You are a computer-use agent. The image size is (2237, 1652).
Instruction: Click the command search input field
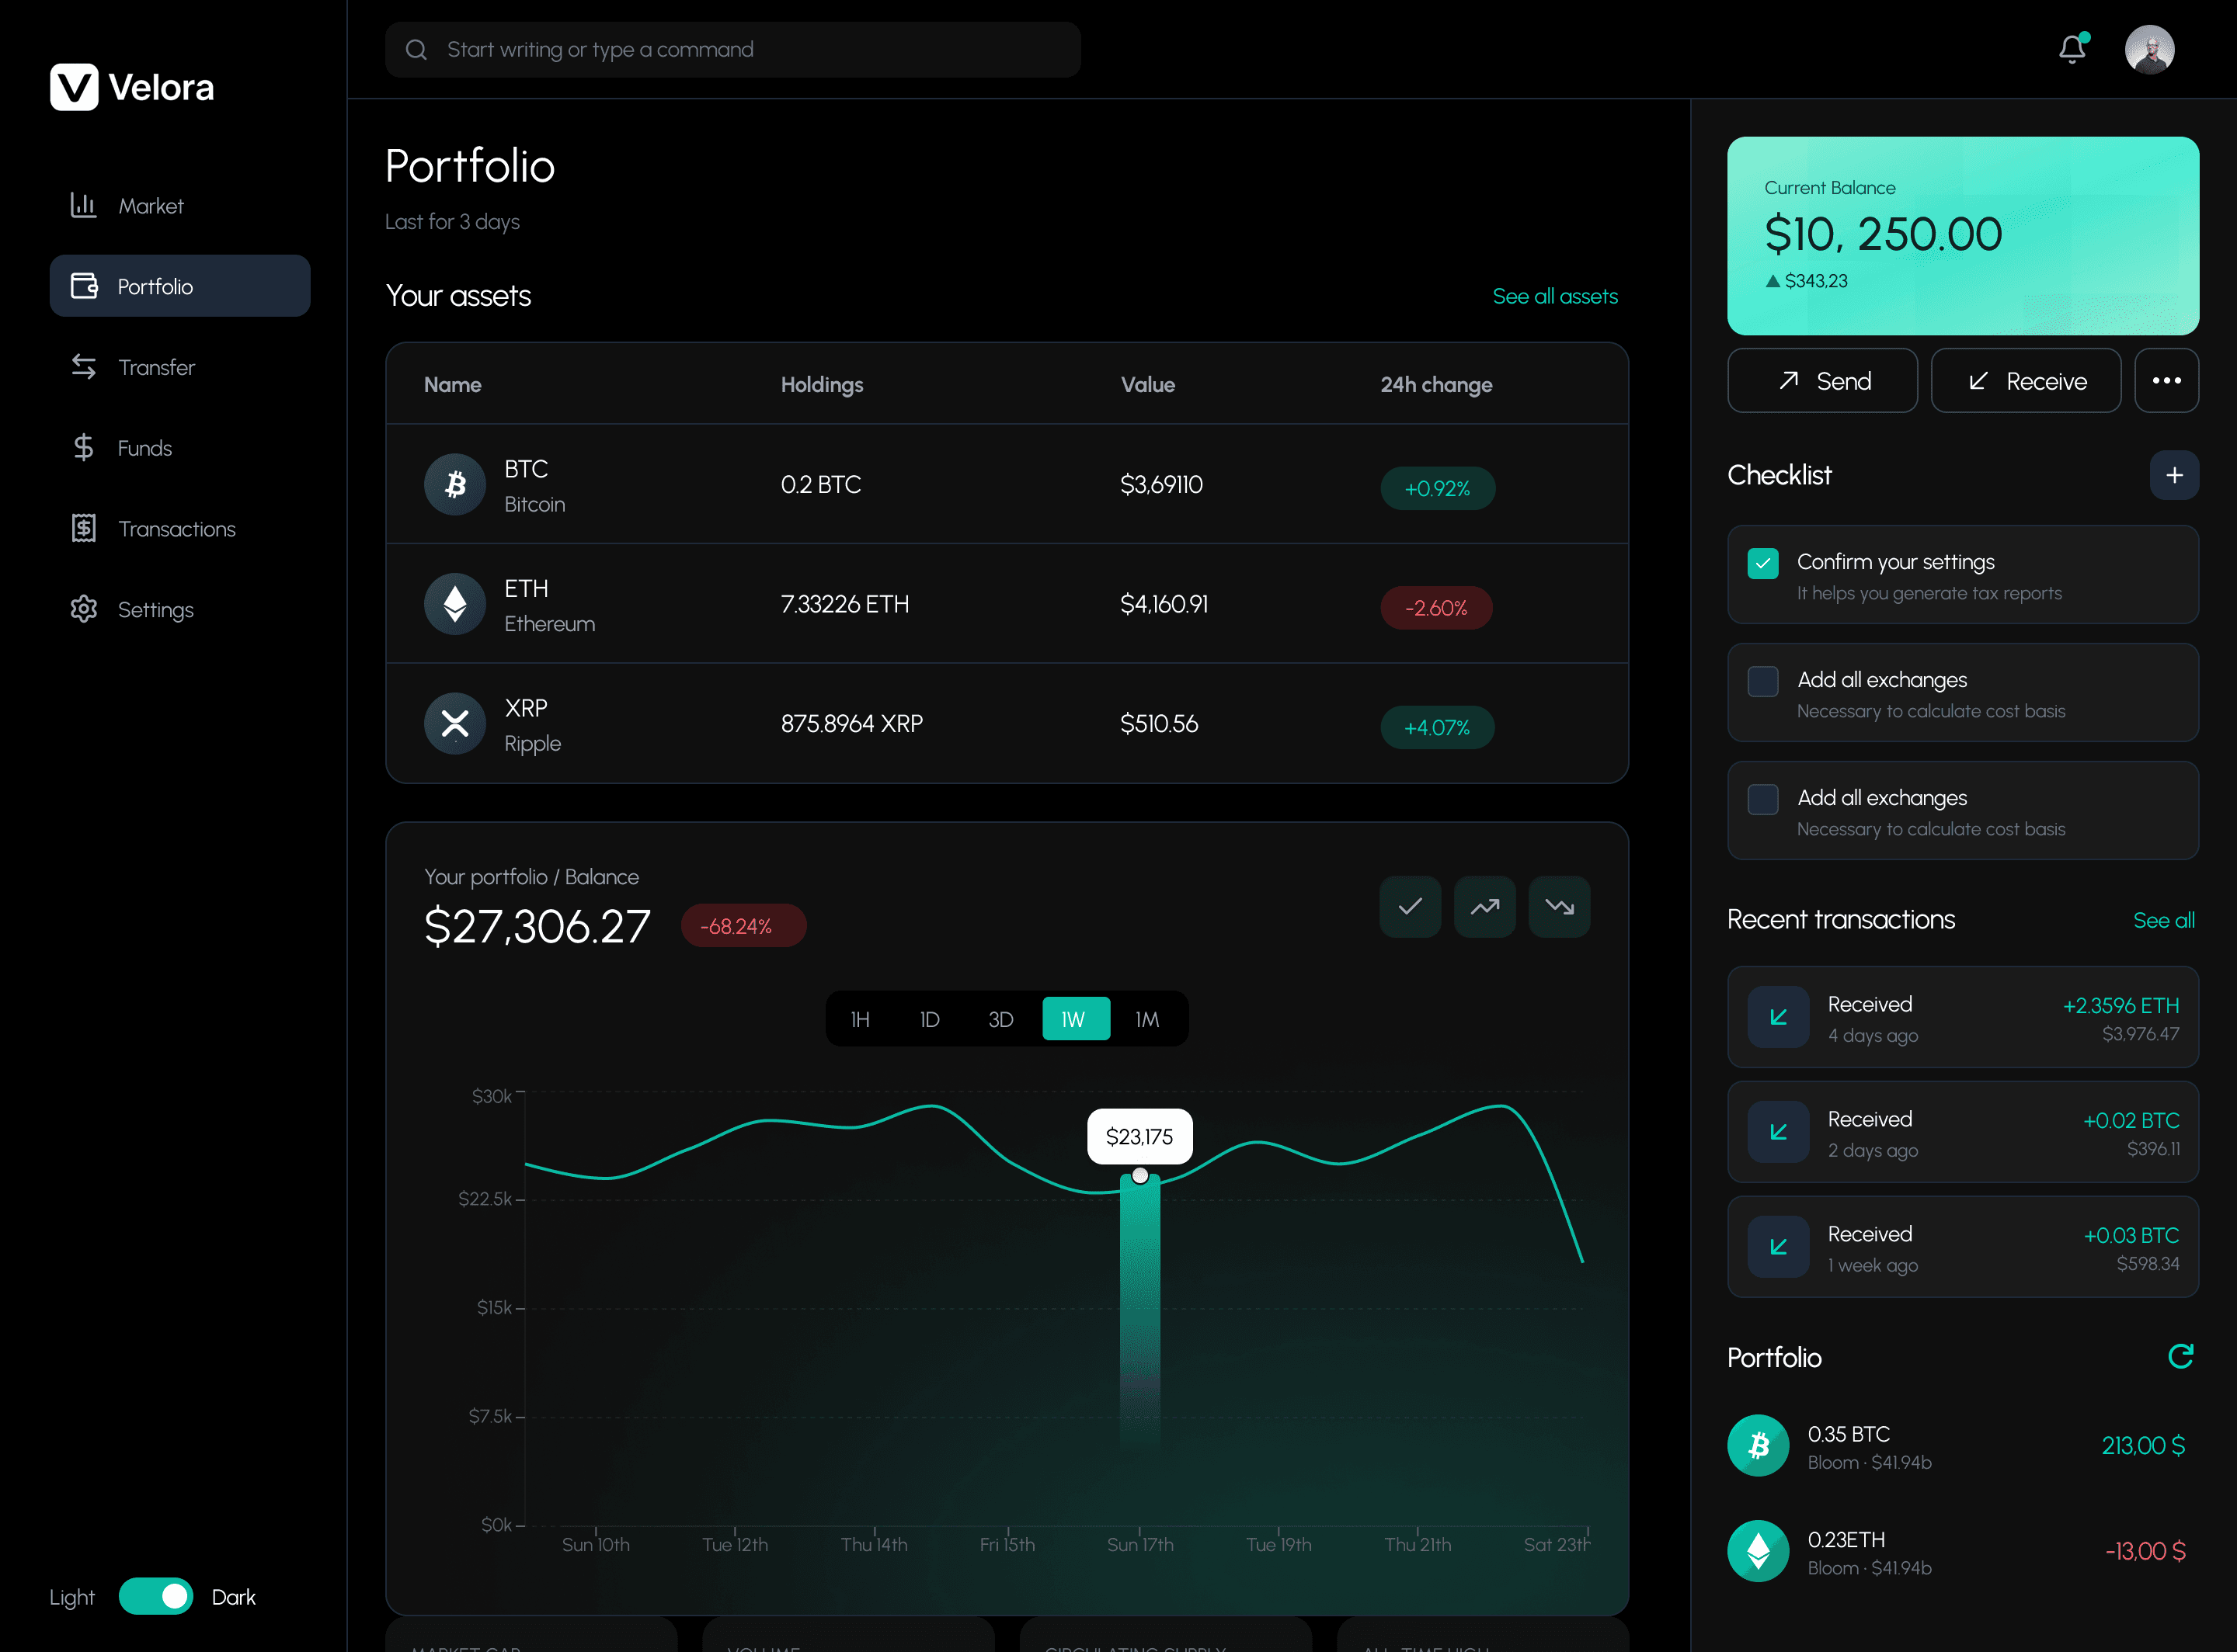pos(732,49)
